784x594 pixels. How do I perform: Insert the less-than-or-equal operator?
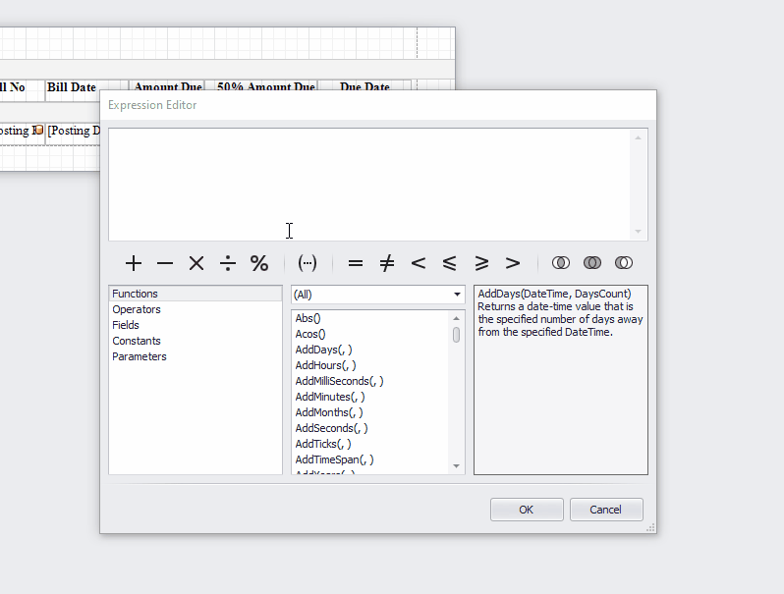click(450, 263)
